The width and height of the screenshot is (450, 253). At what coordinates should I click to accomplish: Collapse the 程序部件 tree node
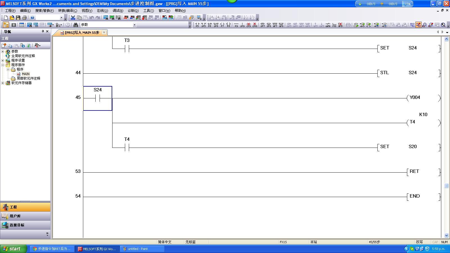tap(3, 65)
